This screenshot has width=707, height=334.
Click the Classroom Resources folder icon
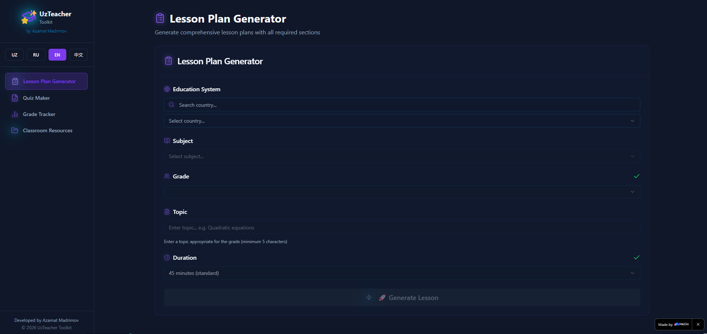[x=15, y=130]
